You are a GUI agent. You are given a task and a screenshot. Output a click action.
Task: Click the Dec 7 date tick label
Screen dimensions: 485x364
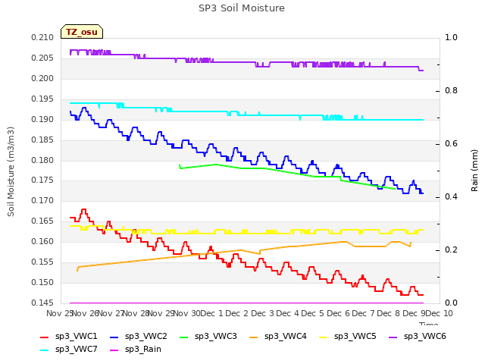click(364, 313)
